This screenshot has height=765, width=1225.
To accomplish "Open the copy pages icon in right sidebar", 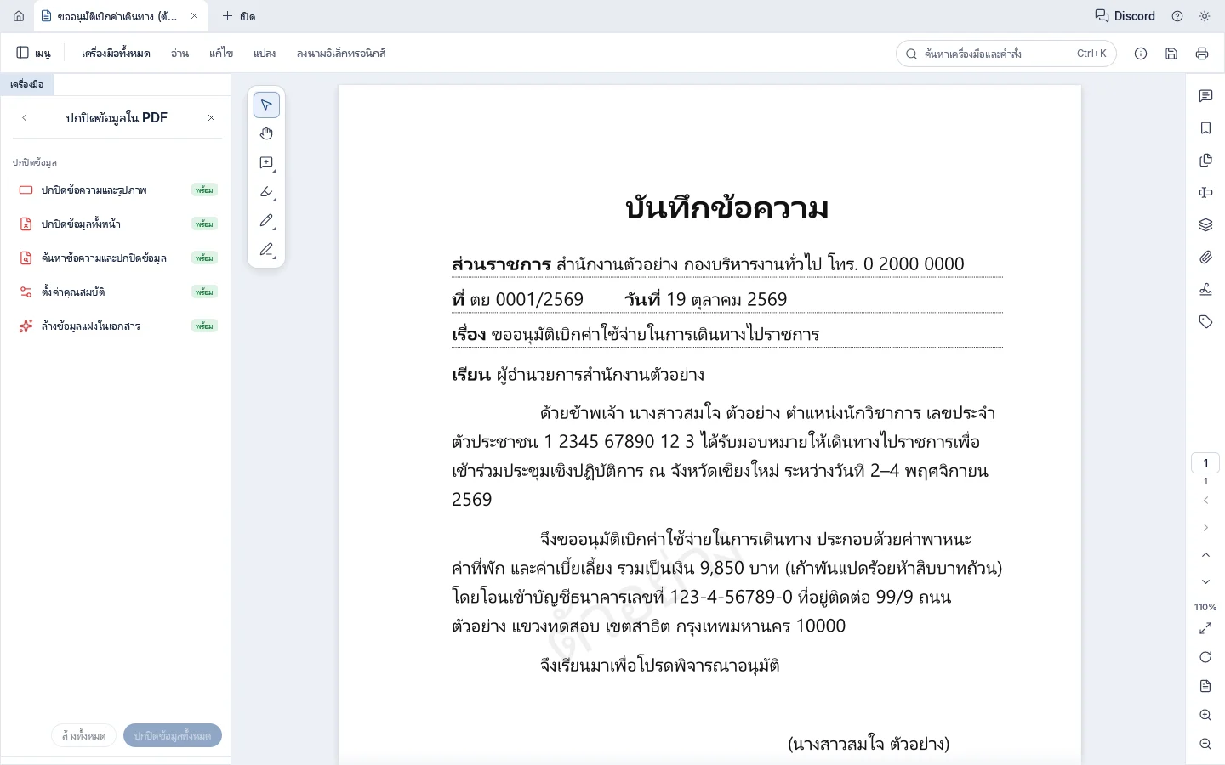I will pyautogui.click(x=1205, y=161).
